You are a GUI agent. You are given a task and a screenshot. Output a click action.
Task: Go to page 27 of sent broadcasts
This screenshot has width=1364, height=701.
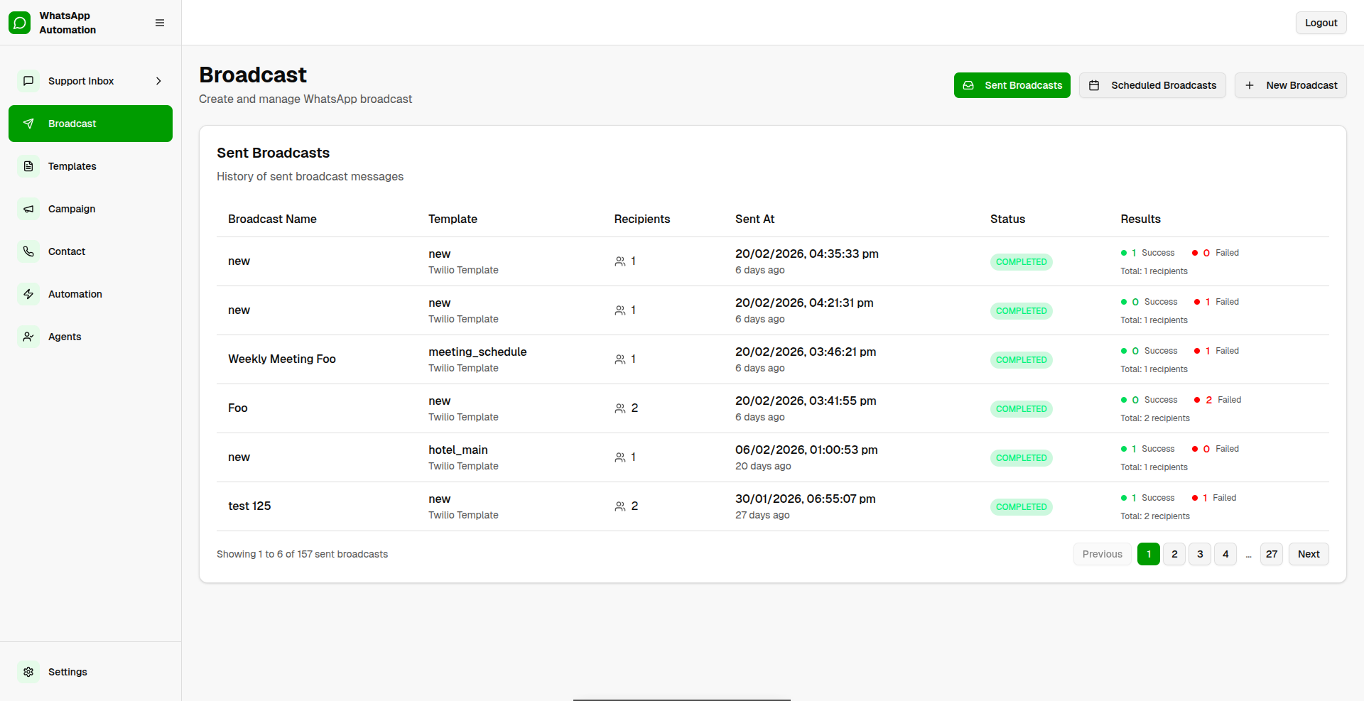point(1271,554)
